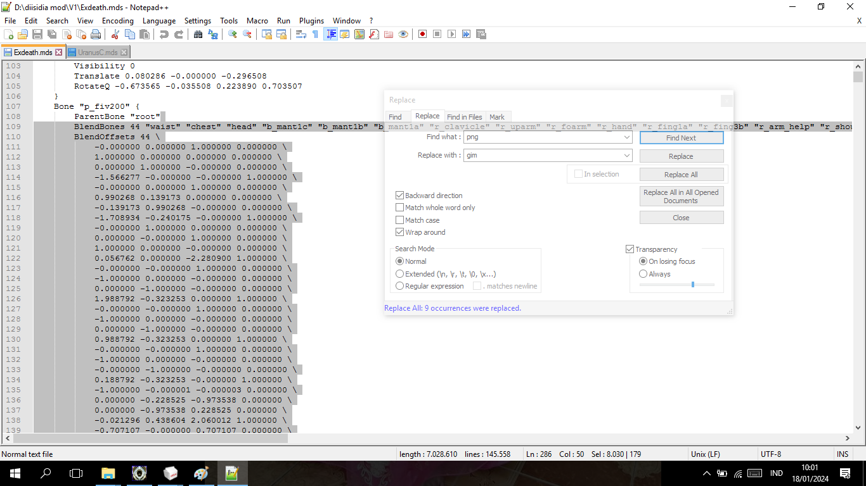Open the Macro menu

pyautogui.click(x=257, y=21)
